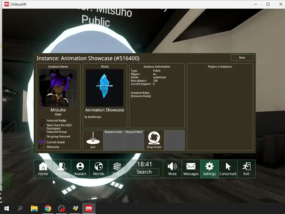Click 'by Kyobinoyo' author text

(x=93, y=117)
